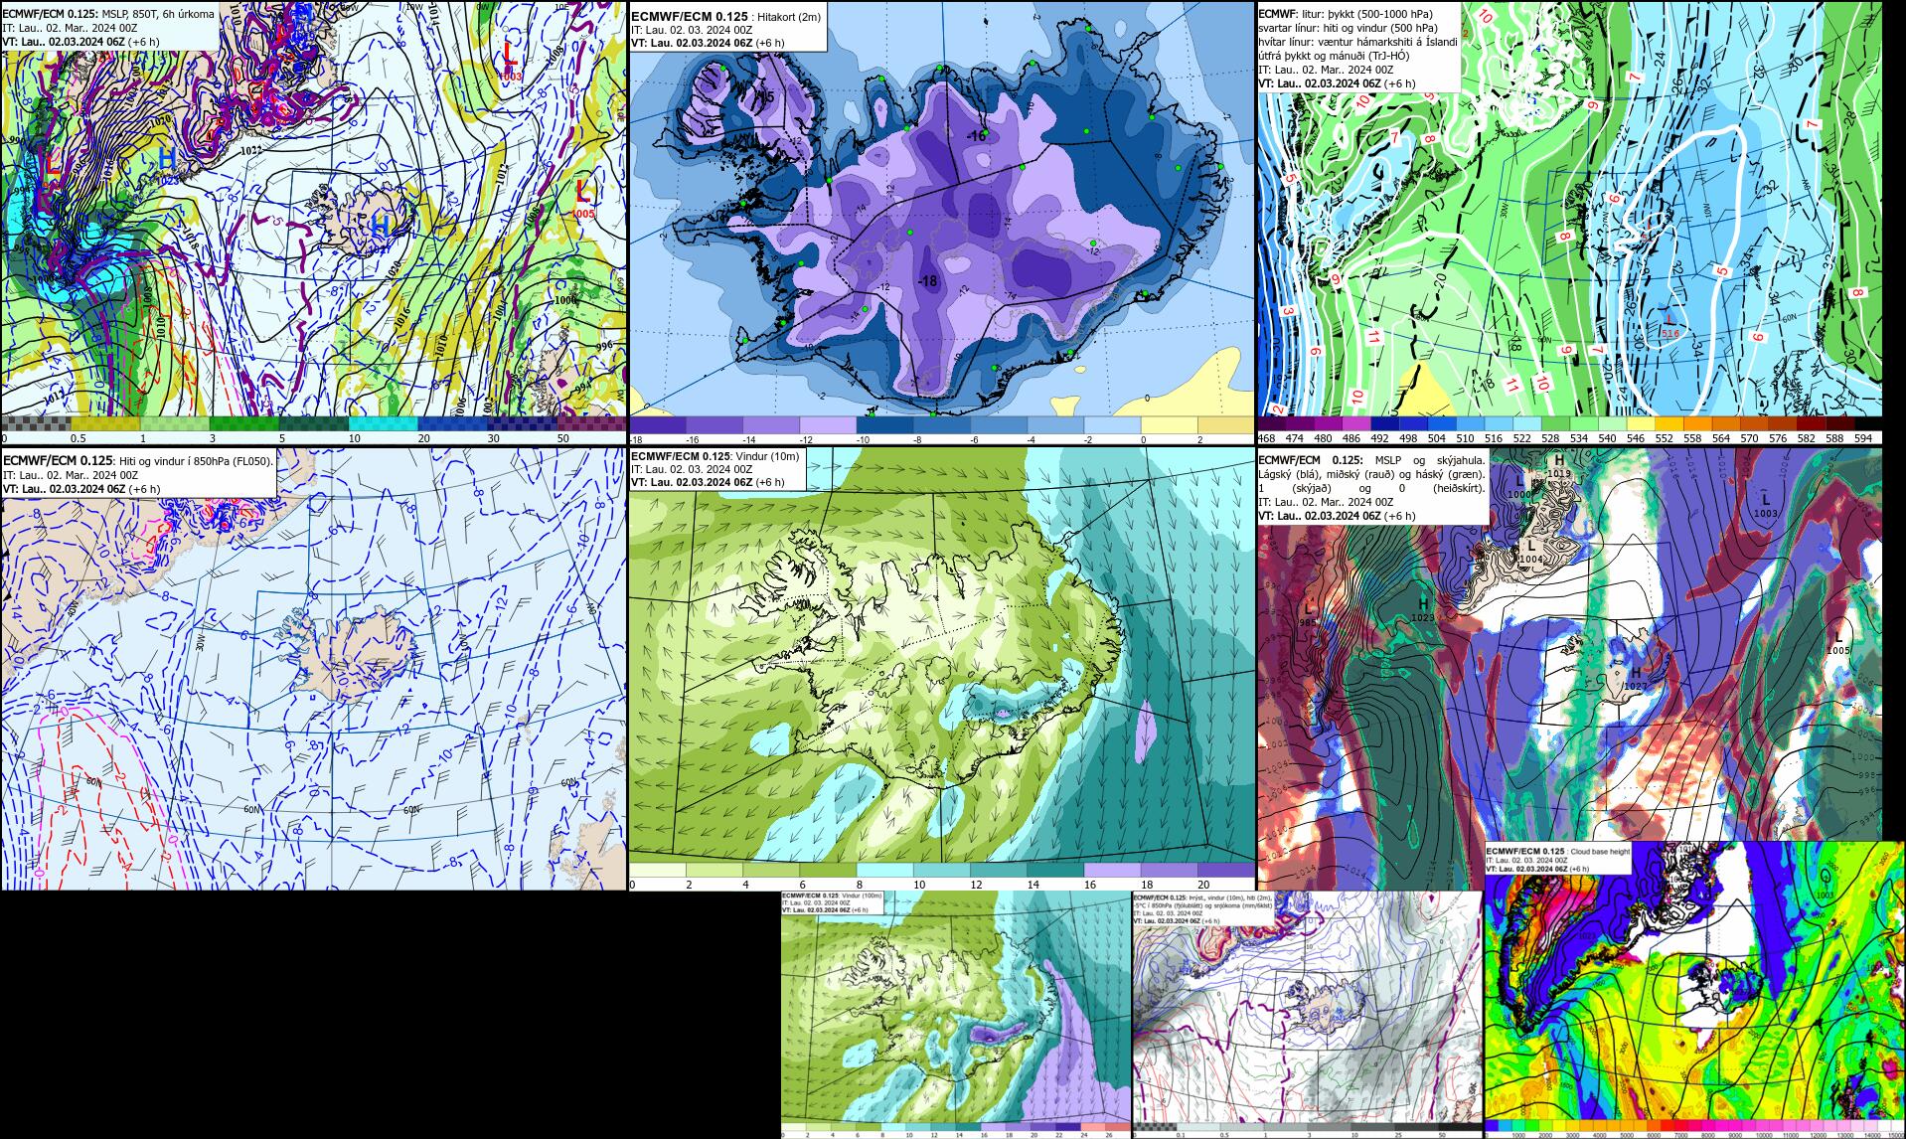Click the blue H over Iceland on the MSLP precipitation map
The height and width of the screenshot is (1139, 1906).
(x=380, y=228)
